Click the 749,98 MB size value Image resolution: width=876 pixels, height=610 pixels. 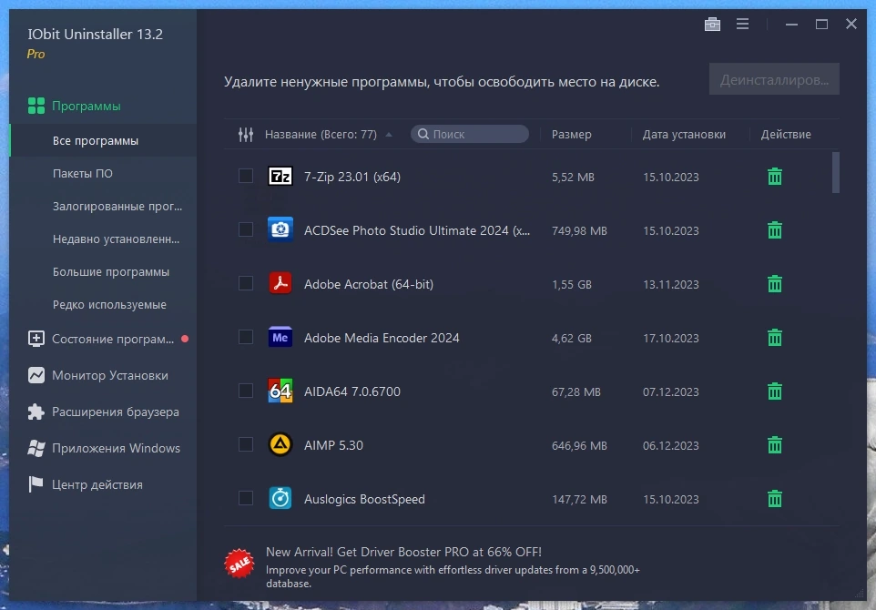click(579, 230)
